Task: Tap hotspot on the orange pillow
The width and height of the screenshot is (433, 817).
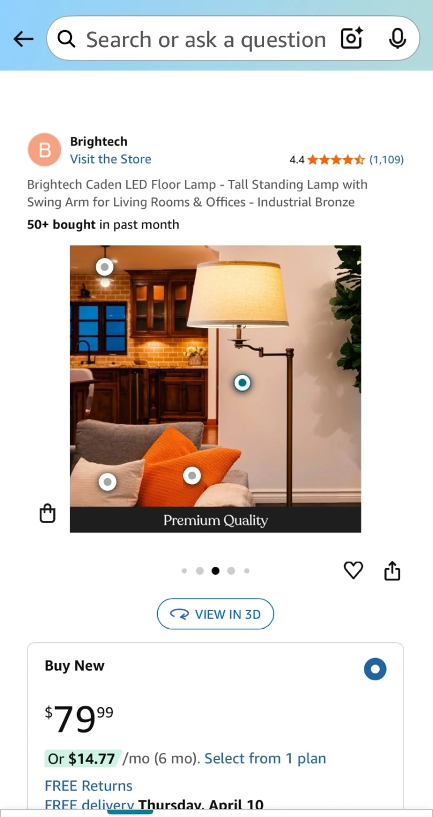Action: coord(192,475)
